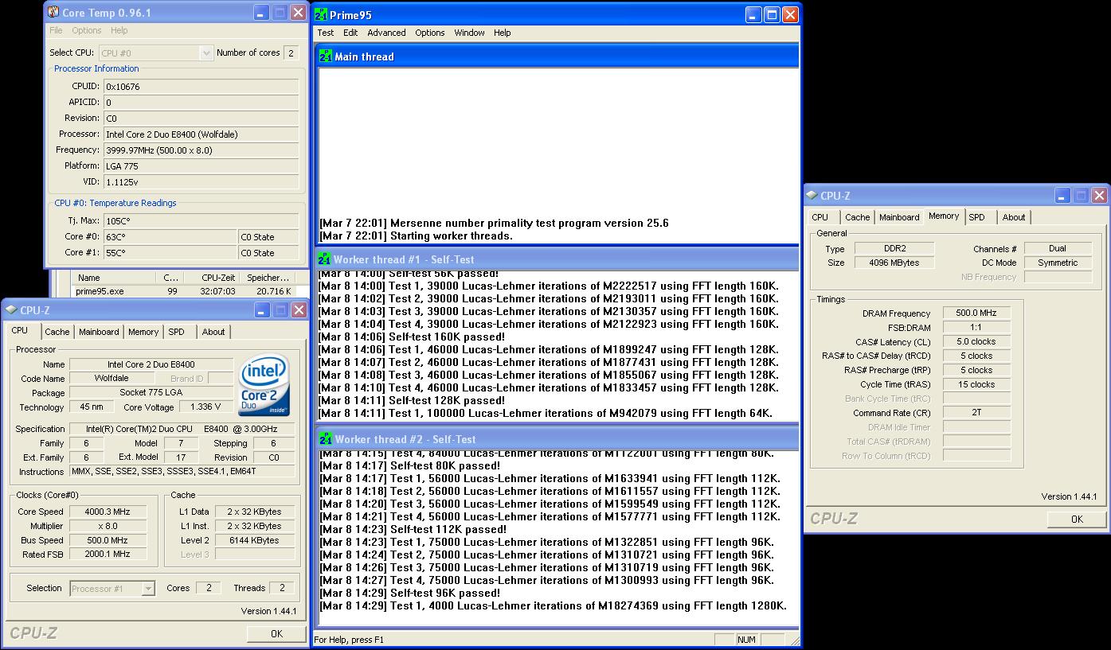Switch to About tab in left CPU-Z
1111x650 pixels.
(213, 332)
